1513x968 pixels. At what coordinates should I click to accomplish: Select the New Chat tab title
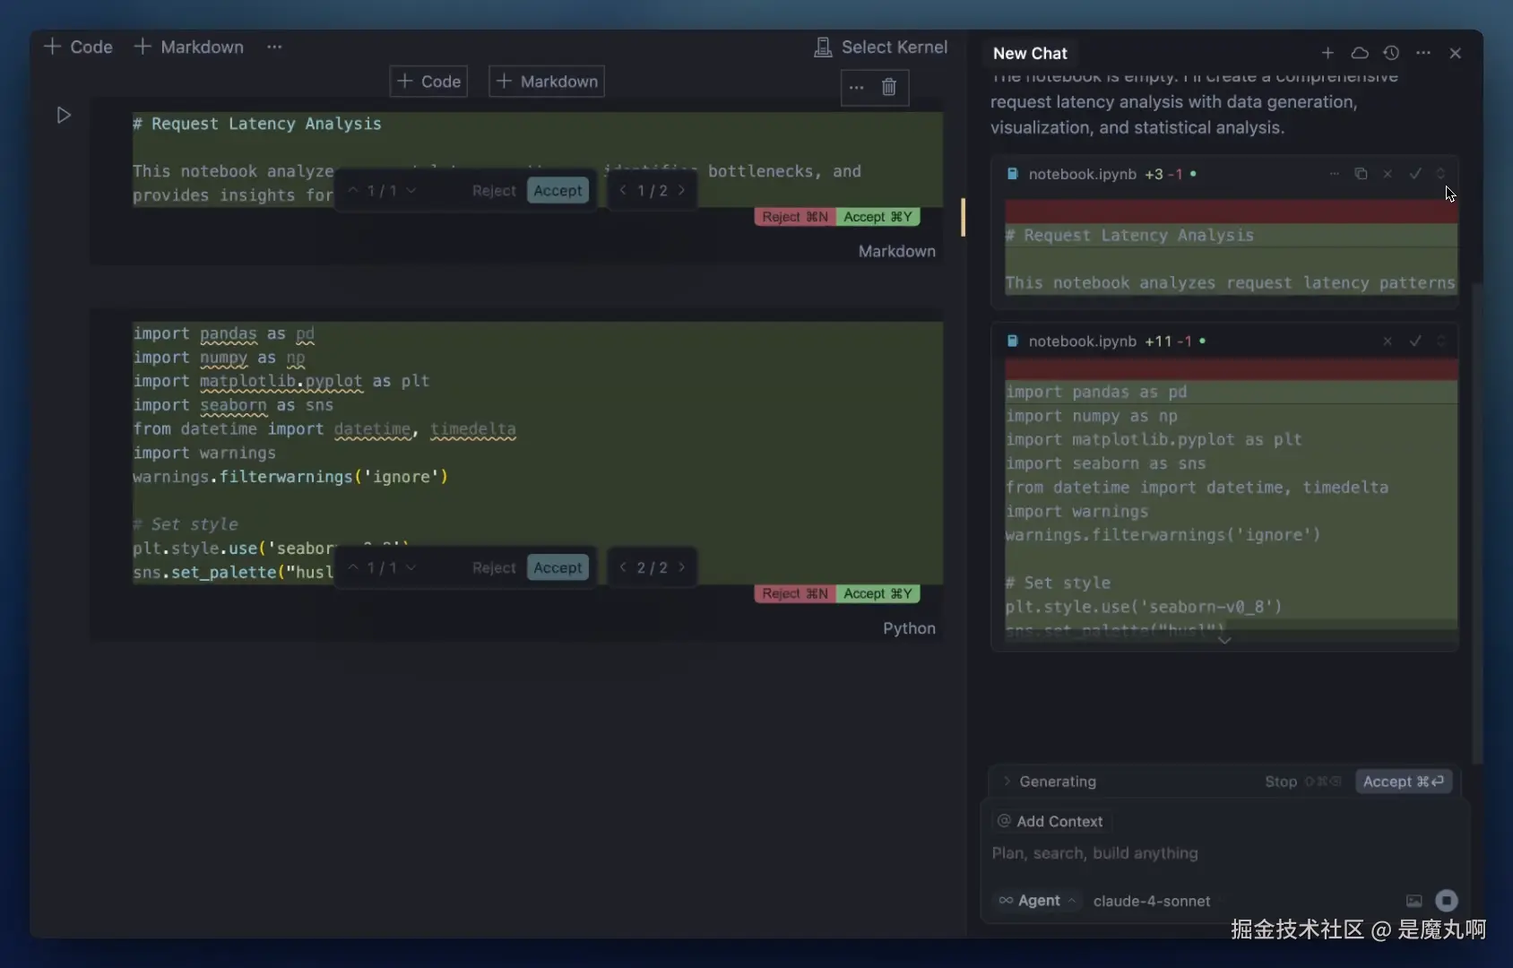tap(1030, 53)
